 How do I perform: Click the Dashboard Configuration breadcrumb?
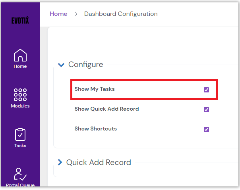121,14
